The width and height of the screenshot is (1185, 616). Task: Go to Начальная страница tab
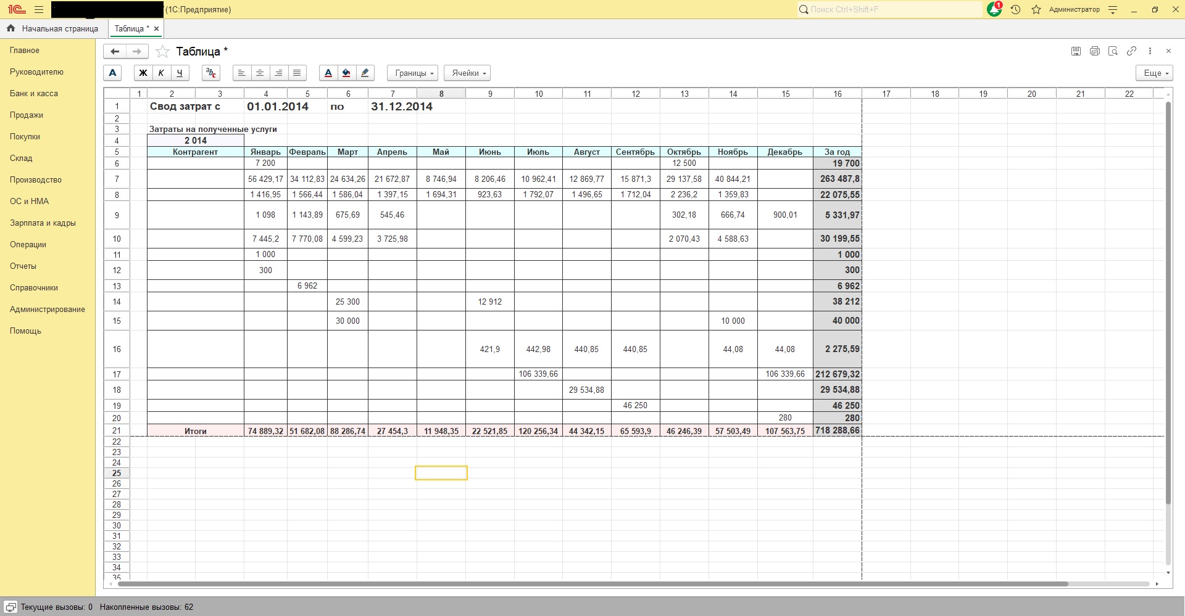tap(53, 28)
